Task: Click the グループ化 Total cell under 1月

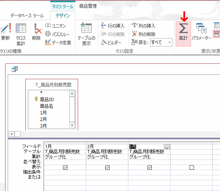Action: pyautogui.click(x=65, y=157)
